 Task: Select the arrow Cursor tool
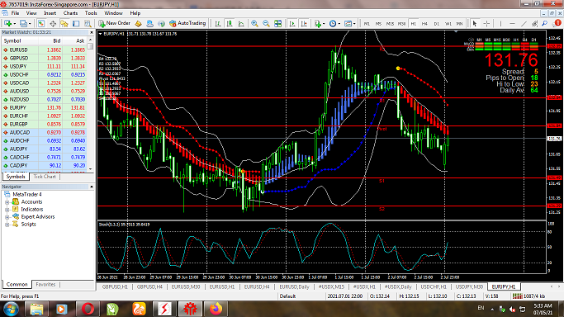tap(475, 23)
